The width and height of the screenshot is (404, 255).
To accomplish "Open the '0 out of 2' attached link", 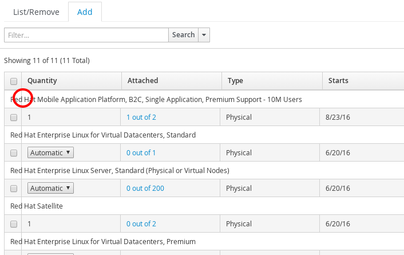I will 141,224.
